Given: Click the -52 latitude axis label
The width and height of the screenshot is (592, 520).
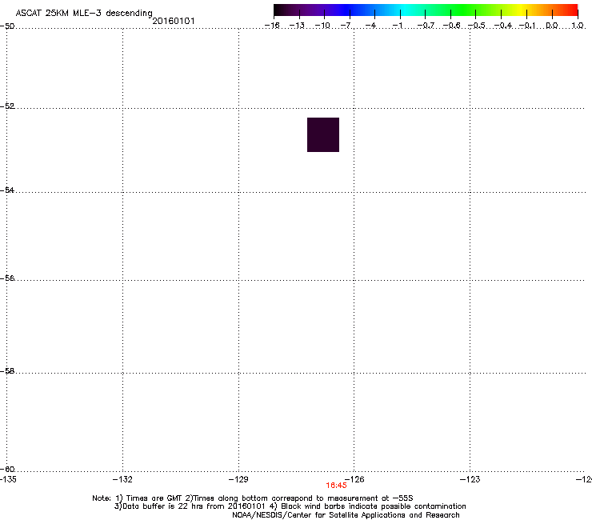Looking at the screenshot, I should [x=7, y=106].
